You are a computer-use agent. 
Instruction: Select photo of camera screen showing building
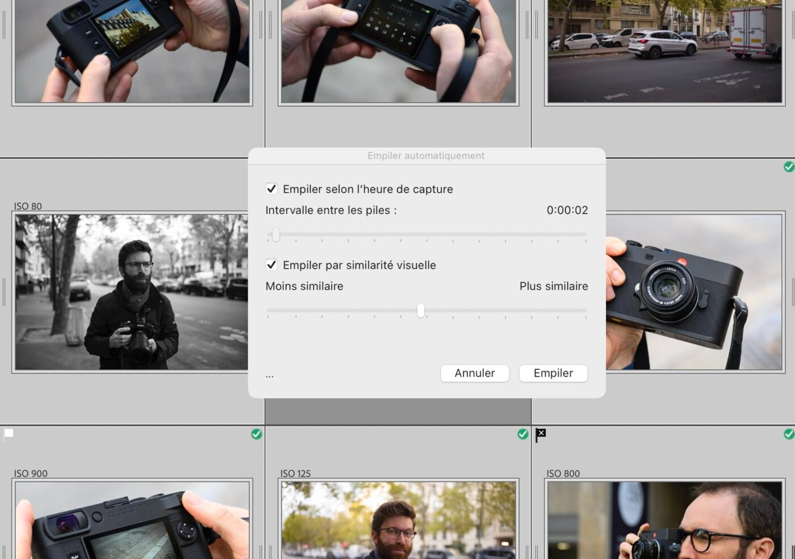point(131,51)
